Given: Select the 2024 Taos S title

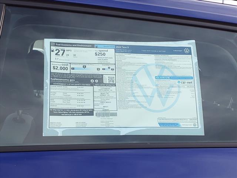Looking at the screenshot, I should pos(122,47).
